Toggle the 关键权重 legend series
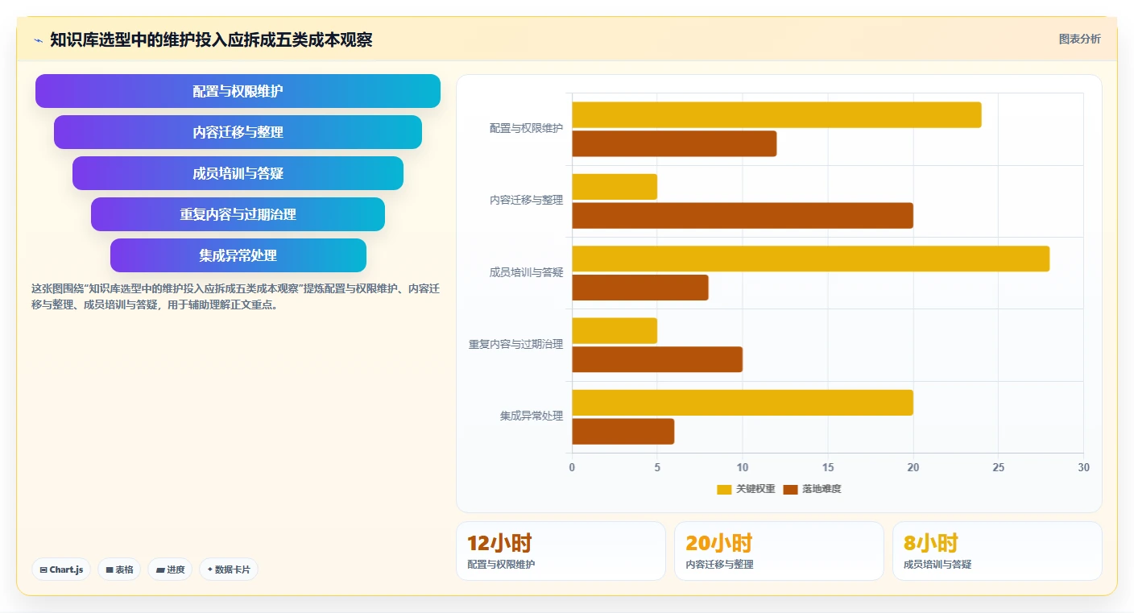The image size is (1134, 613). 746,489
